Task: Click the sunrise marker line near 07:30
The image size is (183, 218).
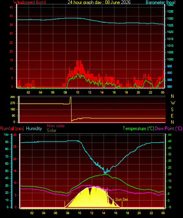Action: pyautogui.click(x=65, y=205)
